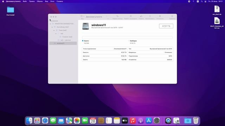Viewport: 225px width, 126px height.
Task: Click the disk usage bar
Action: coord(127,37)
